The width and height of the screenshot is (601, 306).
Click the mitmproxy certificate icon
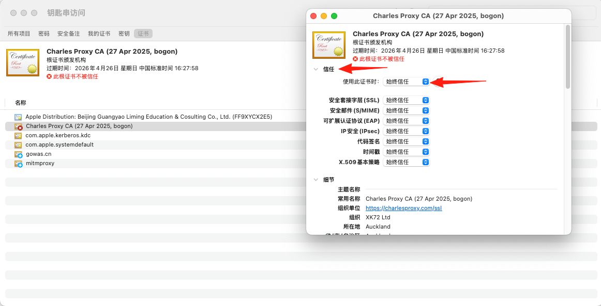(18, 164)
